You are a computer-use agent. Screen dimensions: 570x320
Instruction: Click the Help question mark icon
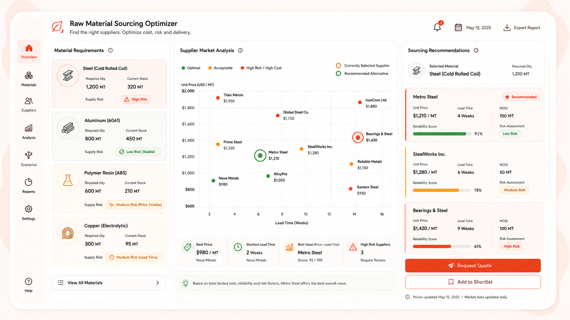pos(29,282)
